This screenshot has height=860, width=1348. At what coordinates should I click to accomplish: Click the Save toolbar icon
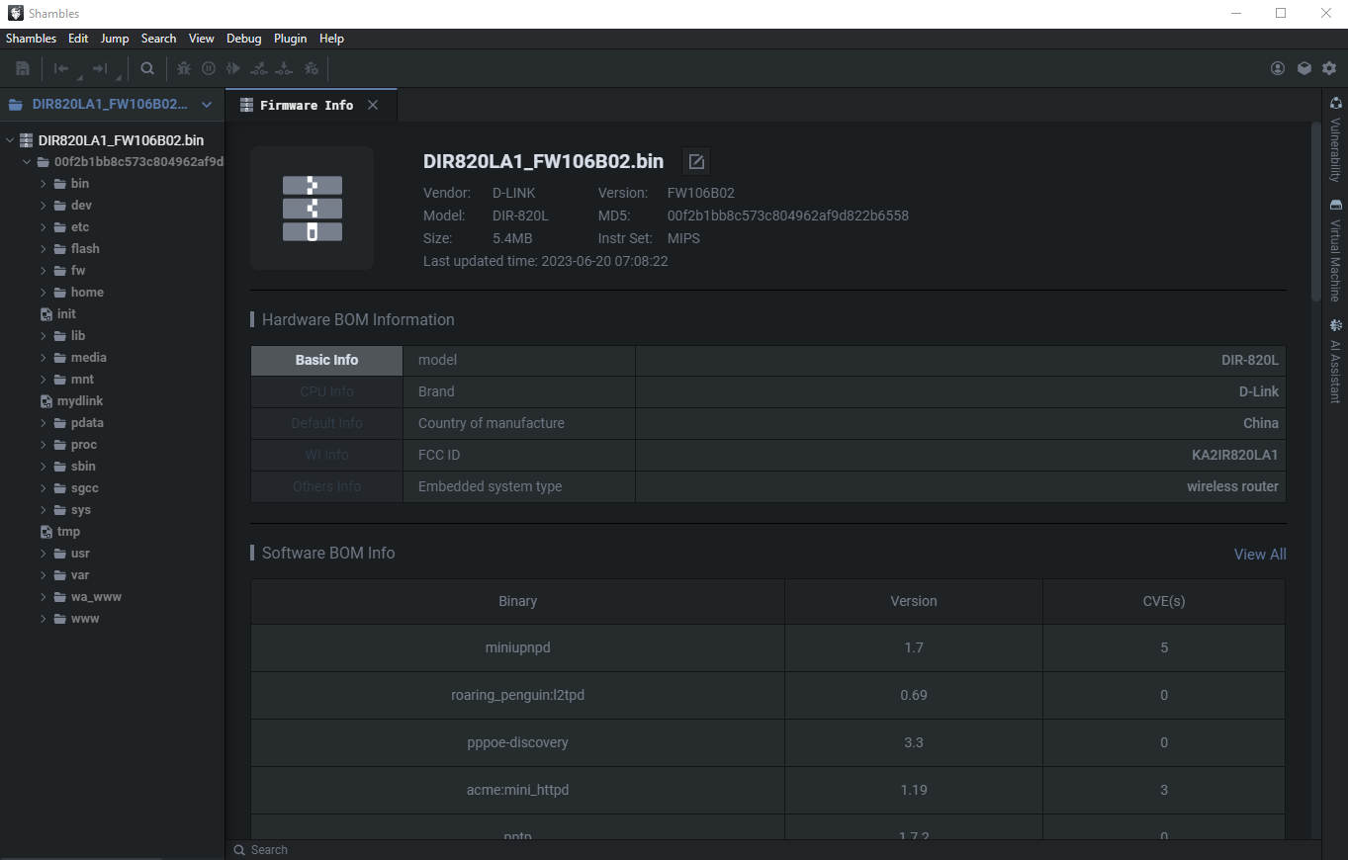(23, 68)
